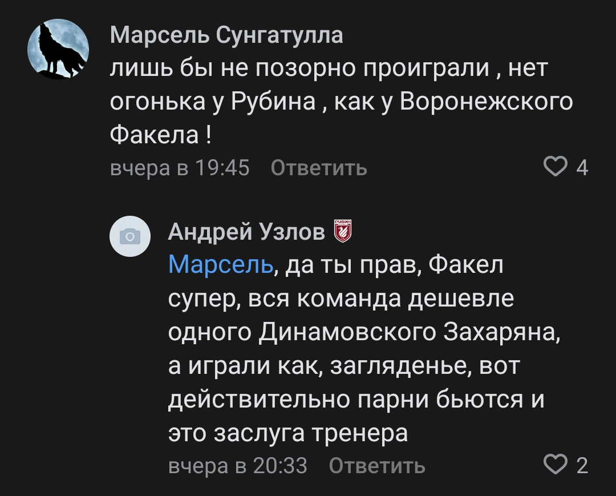Tap the camera placeholder avatar of Андрей Узлов
The height and width of the screenshot is (496, 616).
[130, 236]
